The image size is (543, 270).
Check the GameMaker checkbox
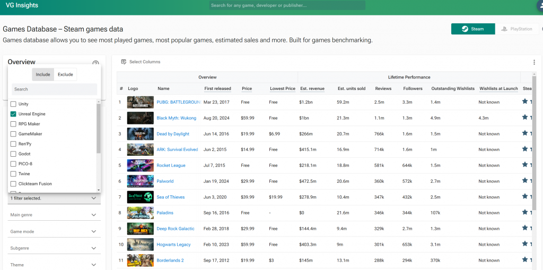click(13, 134)
